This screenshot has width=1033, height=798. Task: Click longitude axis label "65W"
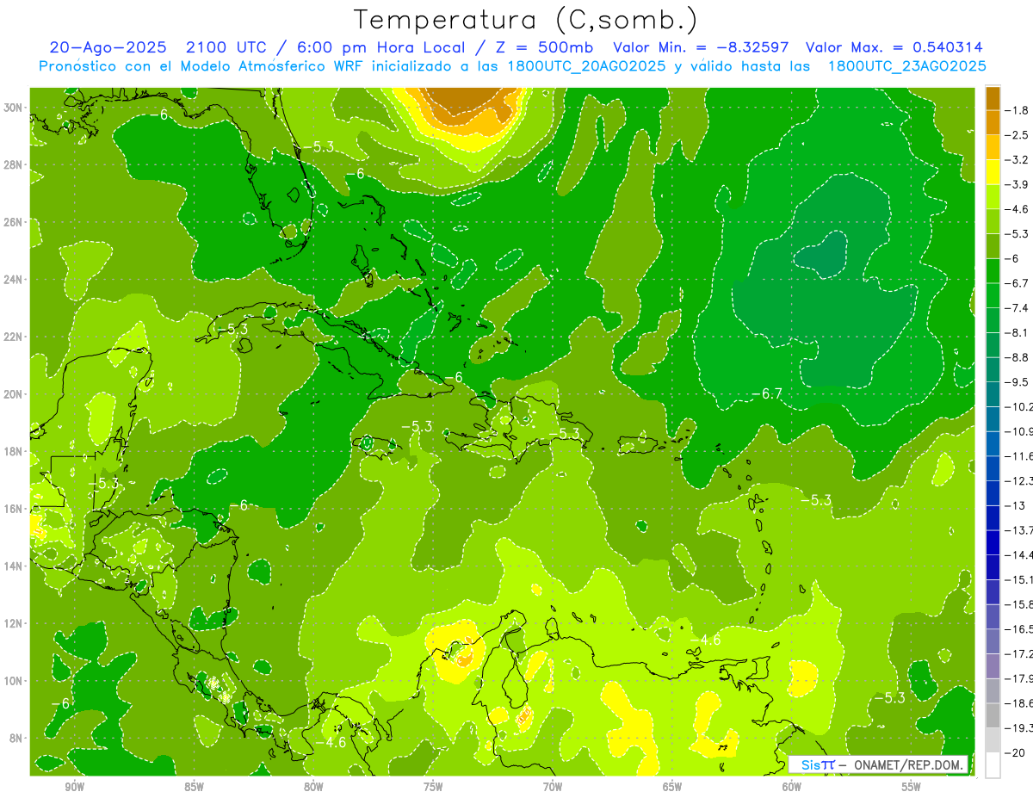pyautogui.click(x=672, y=787)
